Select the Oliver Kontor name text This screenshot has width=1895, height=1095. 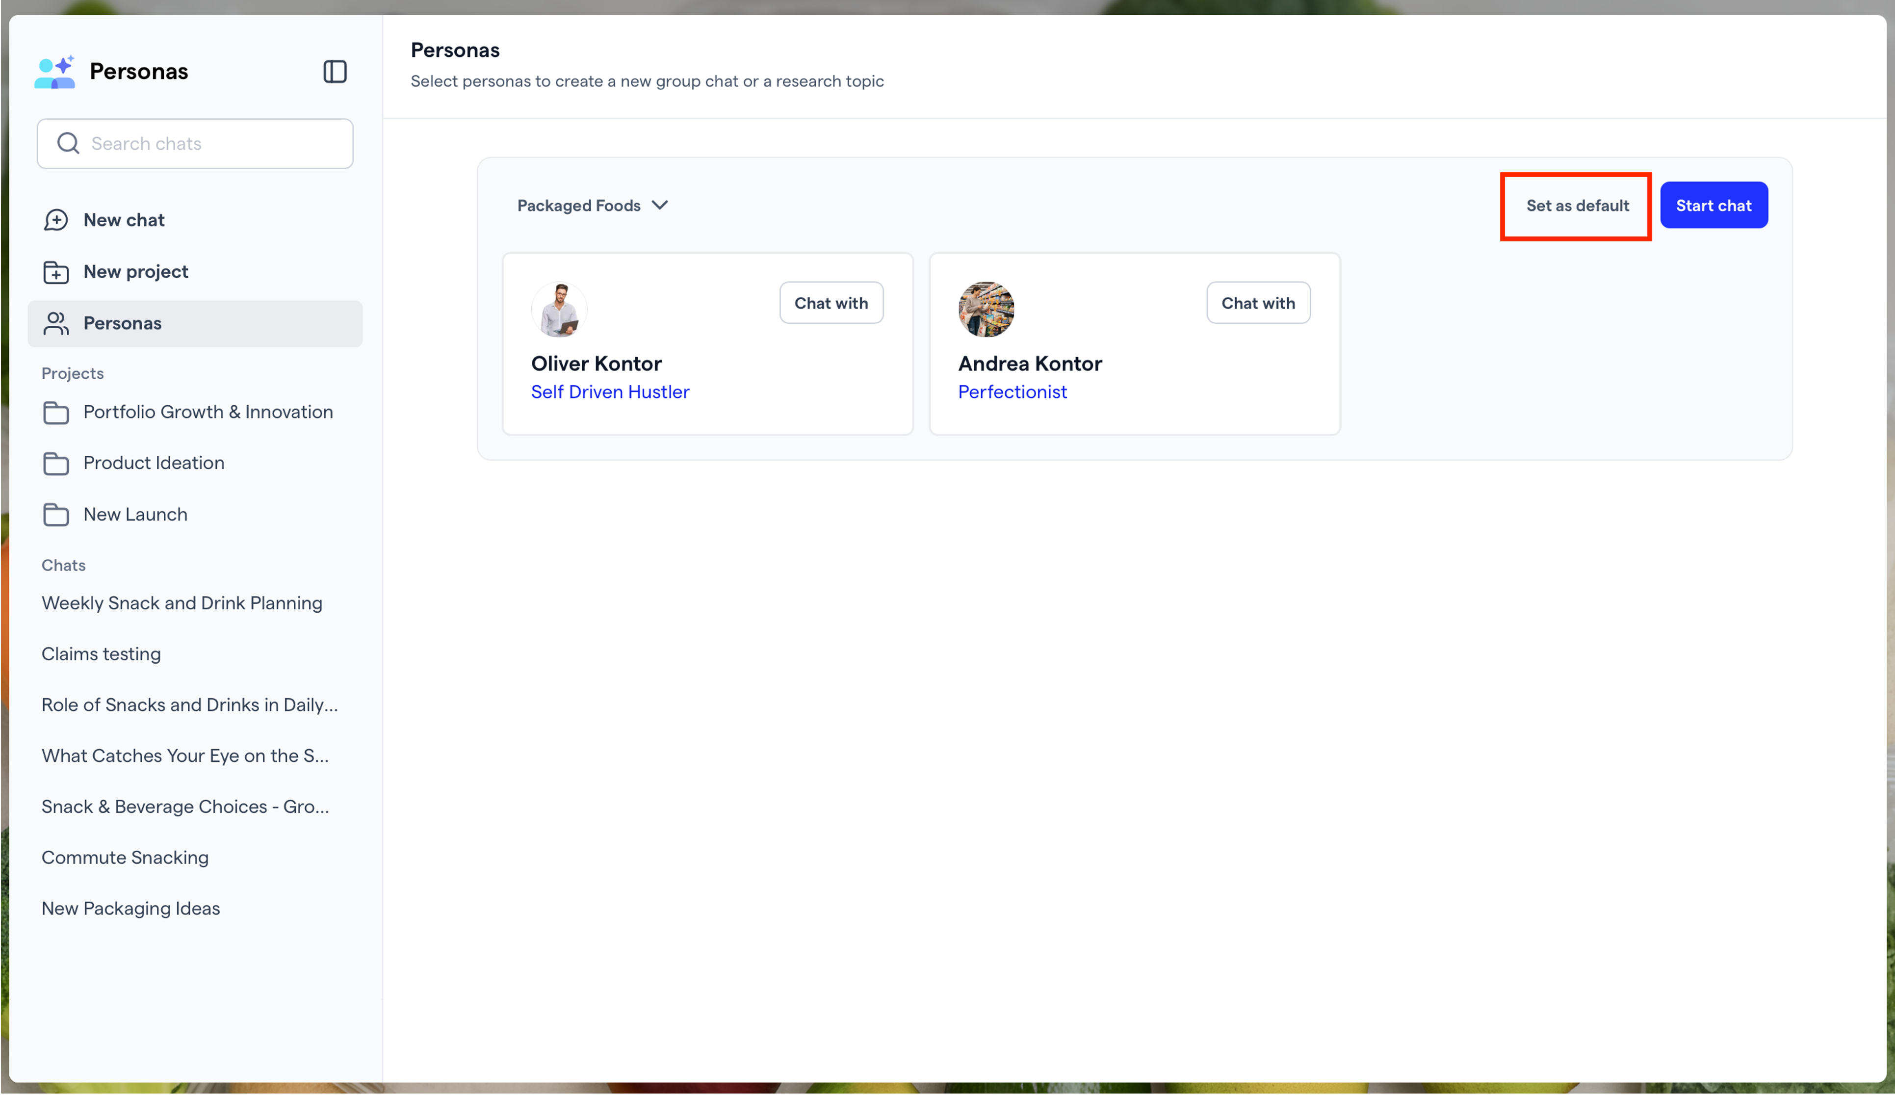[x=597, y=363]
